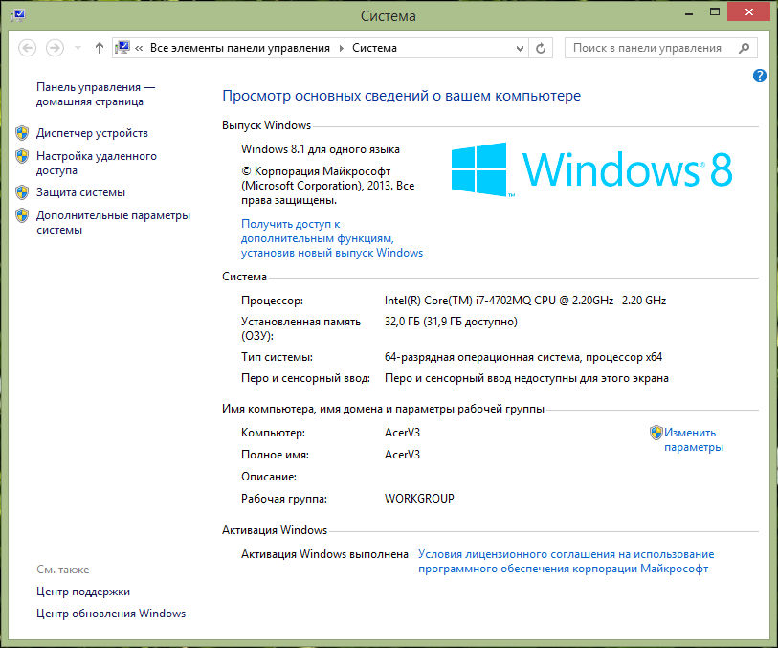Go up one level with up arrow
Image resolution: width=778 pixels, height=648 pixels.
tap(100, 48)
